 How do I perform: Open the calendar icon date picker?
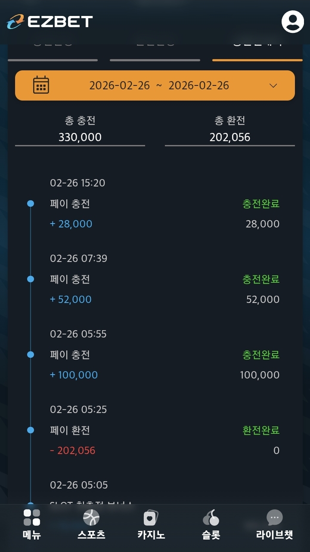(41, 85)
